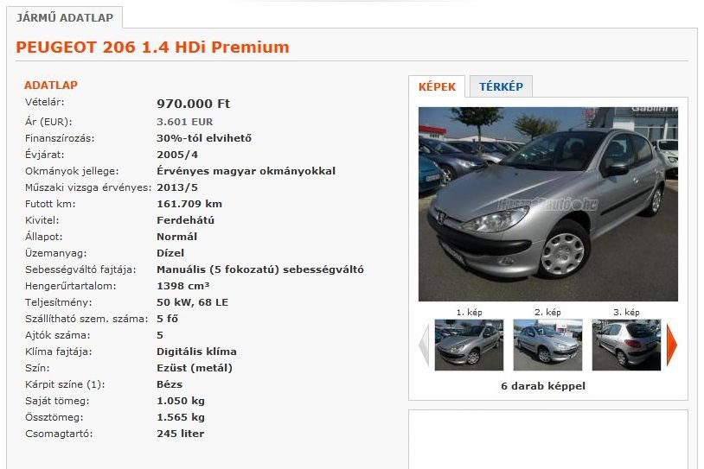Viewport: 704px width, 469px height.
Task: Click the empty panel below the gallery
Action: pos(548,440)
